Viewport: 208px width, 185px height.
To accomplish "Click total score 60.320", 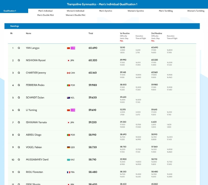I will click(93, 60).
